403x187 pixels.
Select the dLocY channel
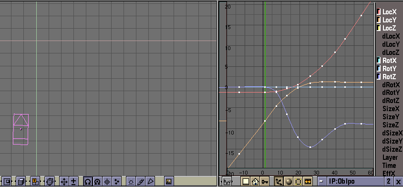click(x=391, y=44)
